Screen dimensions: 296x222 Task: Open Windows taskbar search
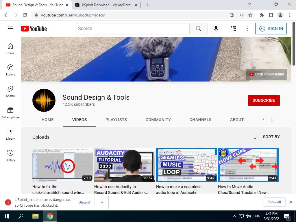tap(21, 216)
